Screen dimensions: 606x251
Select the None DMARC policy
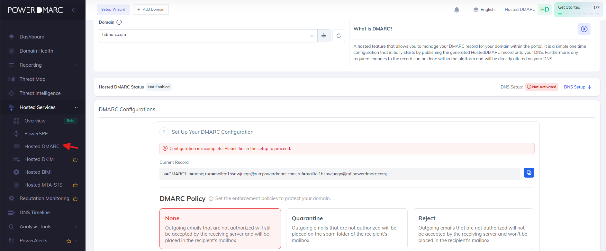point(220,229)
